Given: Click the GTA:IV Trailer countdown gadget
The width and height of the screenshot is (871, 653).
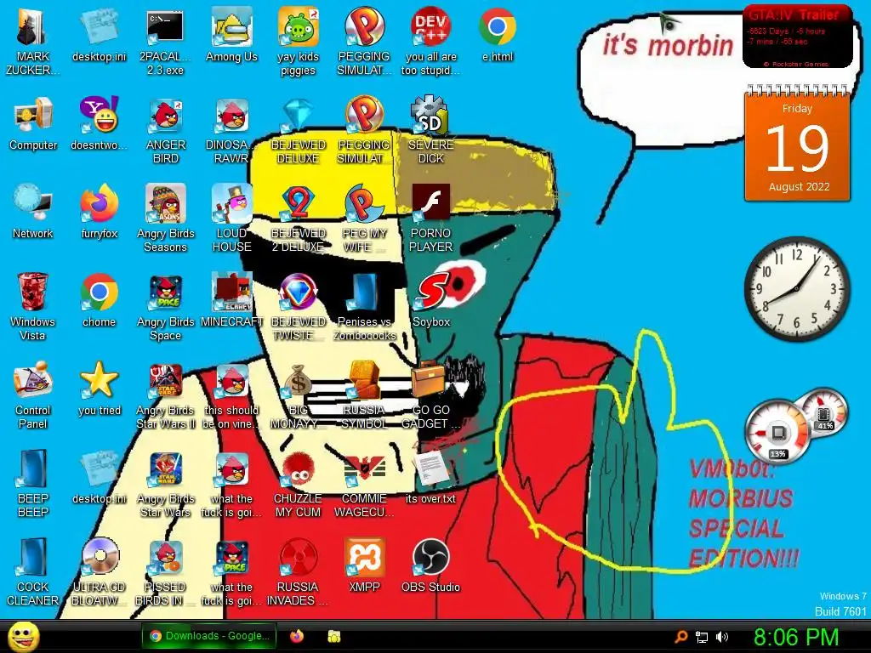Looking at the screenshot, I should point(797,36).
